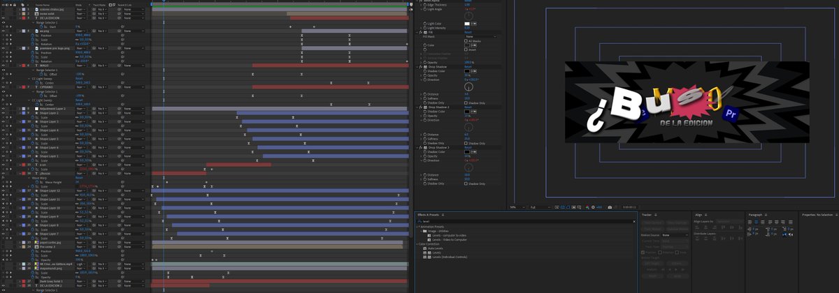Open the show channel icon under the viewer
This screenshot has height=293, width=839.
pyautogui.click(x=587, y=207)
